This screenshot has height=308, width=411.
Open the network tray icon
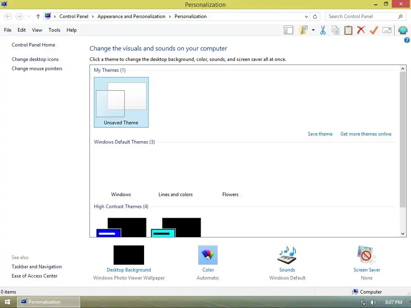364,302
